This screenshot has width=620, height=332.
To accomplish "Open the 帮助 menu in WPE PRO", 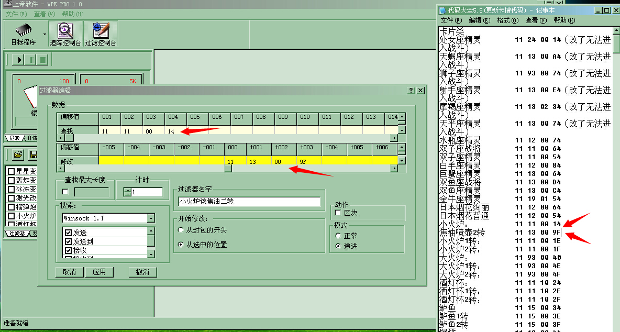I will [72, 14].
